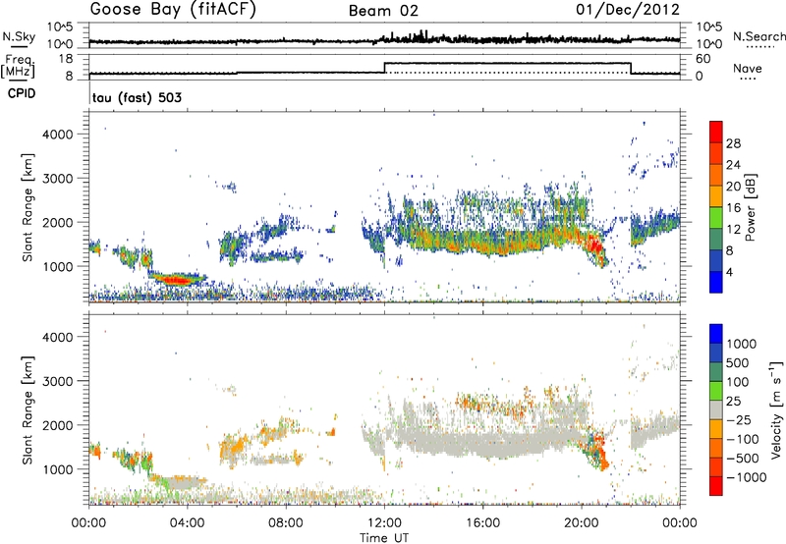Click the gray segment of the Velocity colorbar
The width and height of the screenshot is (786, 544).
tap(716, 409)
